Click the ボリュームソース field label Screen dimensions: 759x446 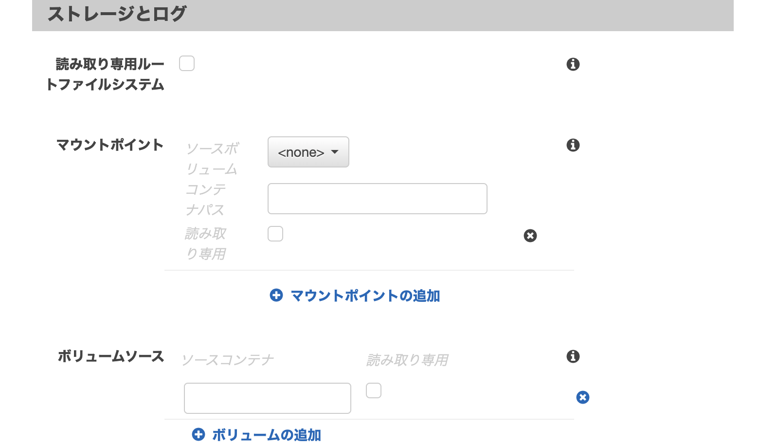tap(111, 356)
